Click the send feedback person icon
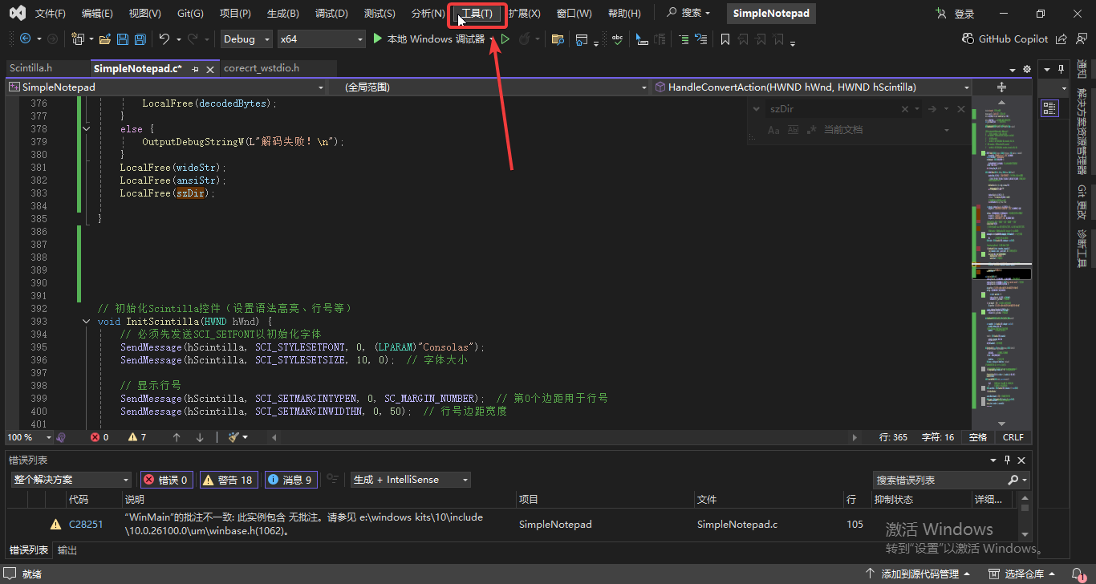 (1081, 39)
